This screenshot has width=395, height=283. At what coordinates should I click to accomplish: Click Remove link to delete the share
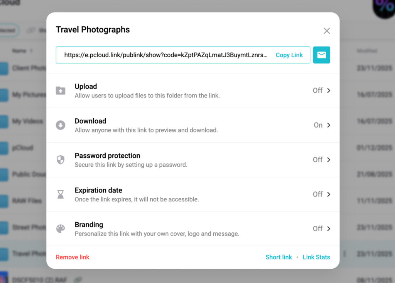pos(73,257)
